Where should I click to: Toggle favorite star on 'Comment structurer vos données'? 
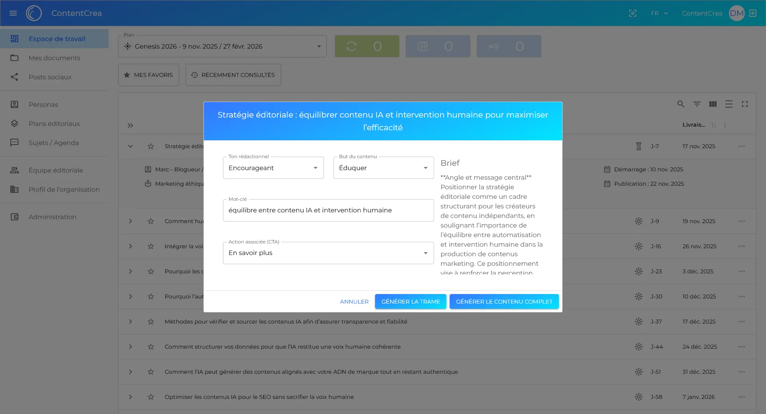point(151,347)
